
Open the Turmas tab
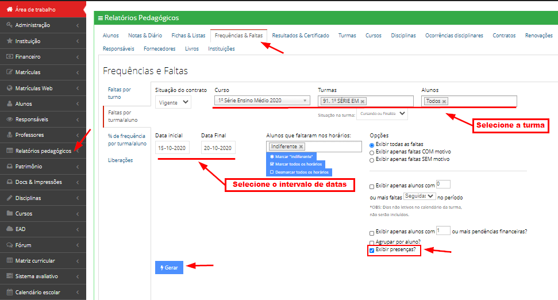coord(347,36)
